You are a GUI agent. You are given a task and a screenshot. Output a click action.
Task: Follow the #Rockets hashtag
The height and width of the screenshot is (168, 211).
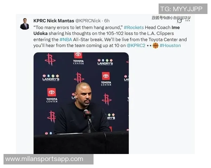(134, 27)
